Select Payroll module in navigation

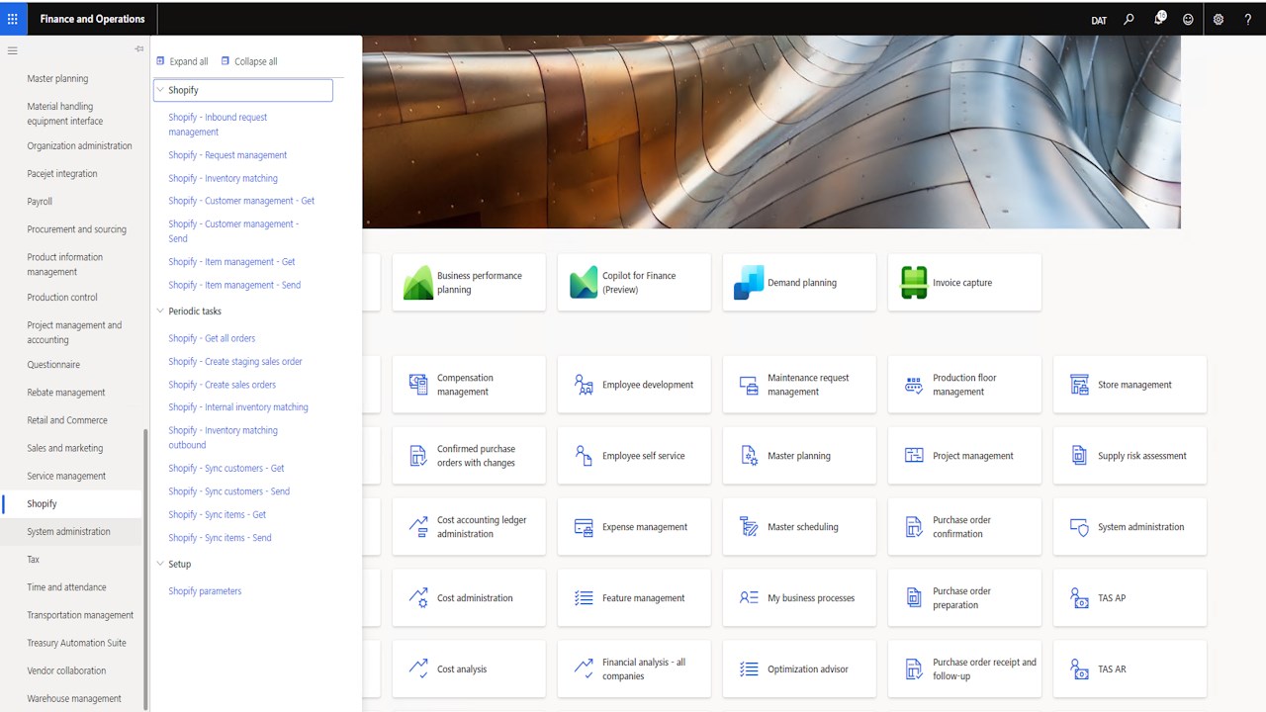pyautogui.click(x=40, y=202)
